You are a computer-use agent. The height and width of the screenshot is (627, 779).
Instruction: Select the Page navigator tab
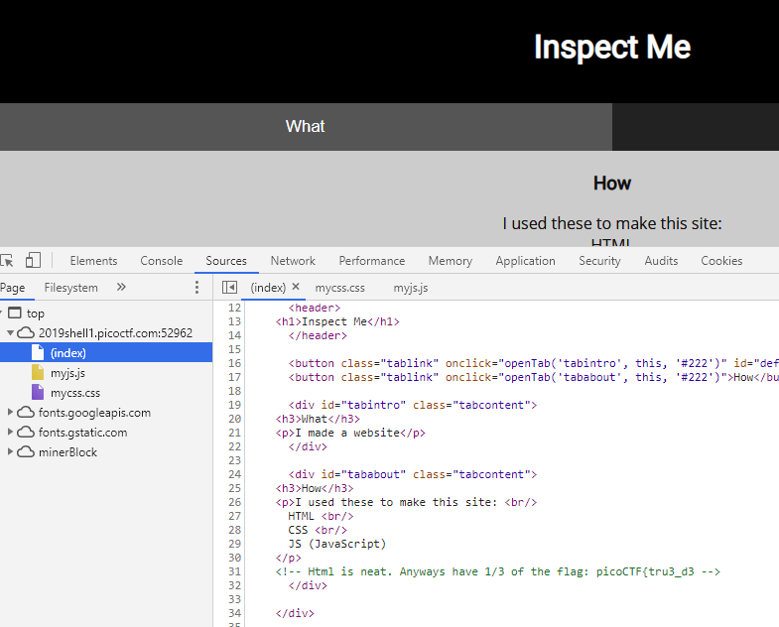point(13,288)
